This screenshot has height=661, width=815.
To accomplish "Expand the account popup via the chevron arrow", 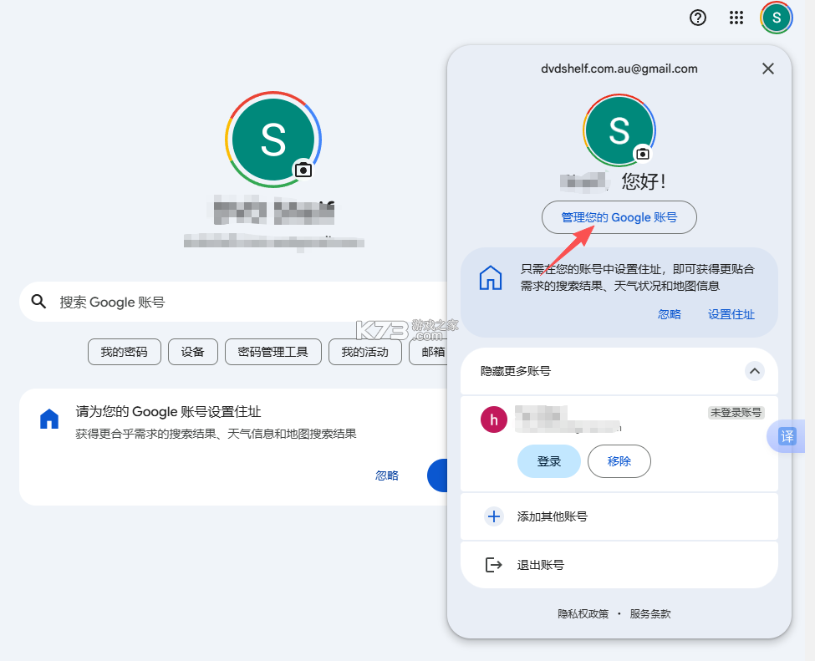I will click(x=755, y=371).
